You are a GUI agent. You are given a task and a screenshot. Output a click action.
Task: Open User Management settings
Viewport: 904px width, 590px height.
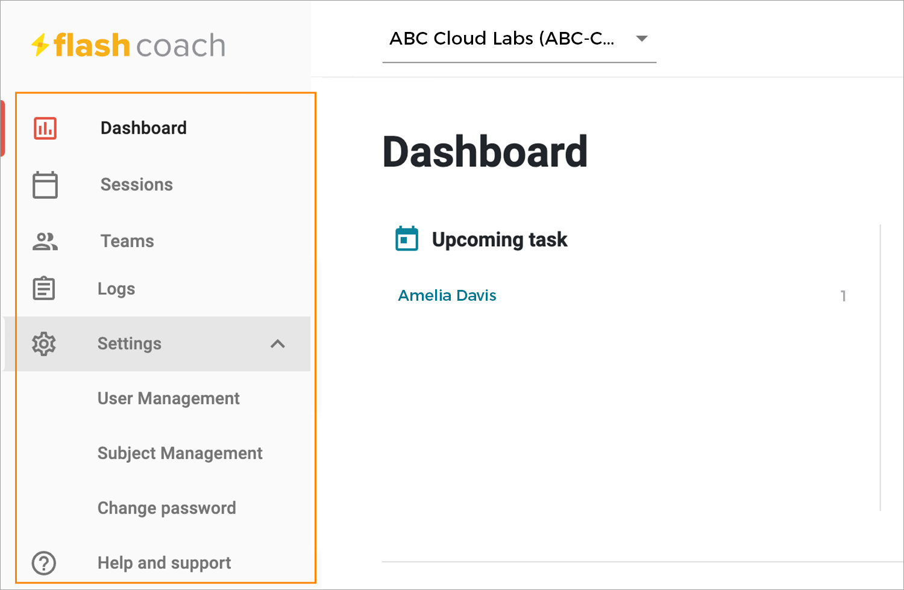169,398
